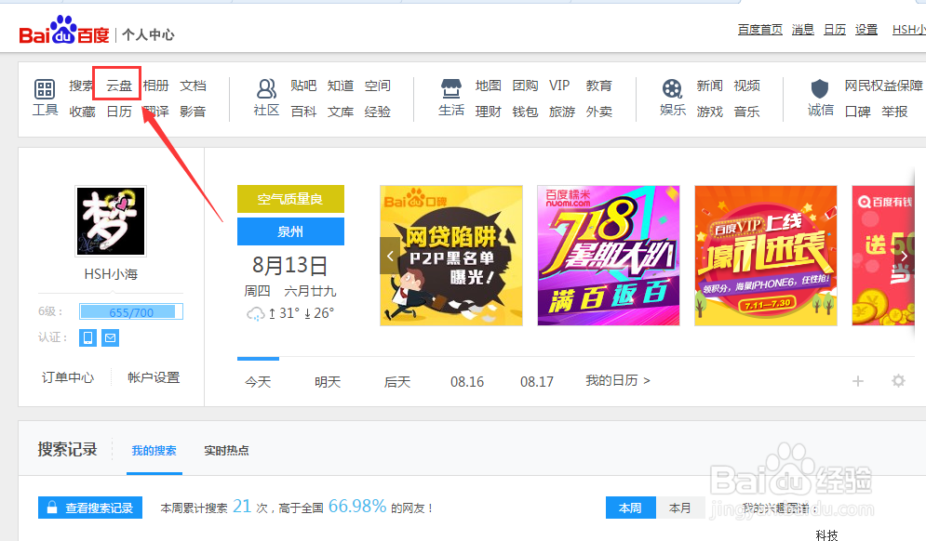Open 相册 album link
This screenshot has height=541, width=926.
tap(156, 86)
